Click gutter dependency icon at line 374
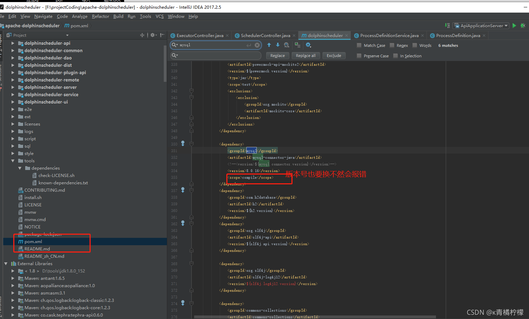The height and width of the screenshot is (319, 529). pos(183,303)
